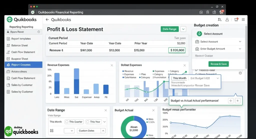Image resolution: width=256 pixels, height=139 pixels.
Task: Select Sales by Customer in sidebar
Action: pyautogui.click(x=22, y=85)
